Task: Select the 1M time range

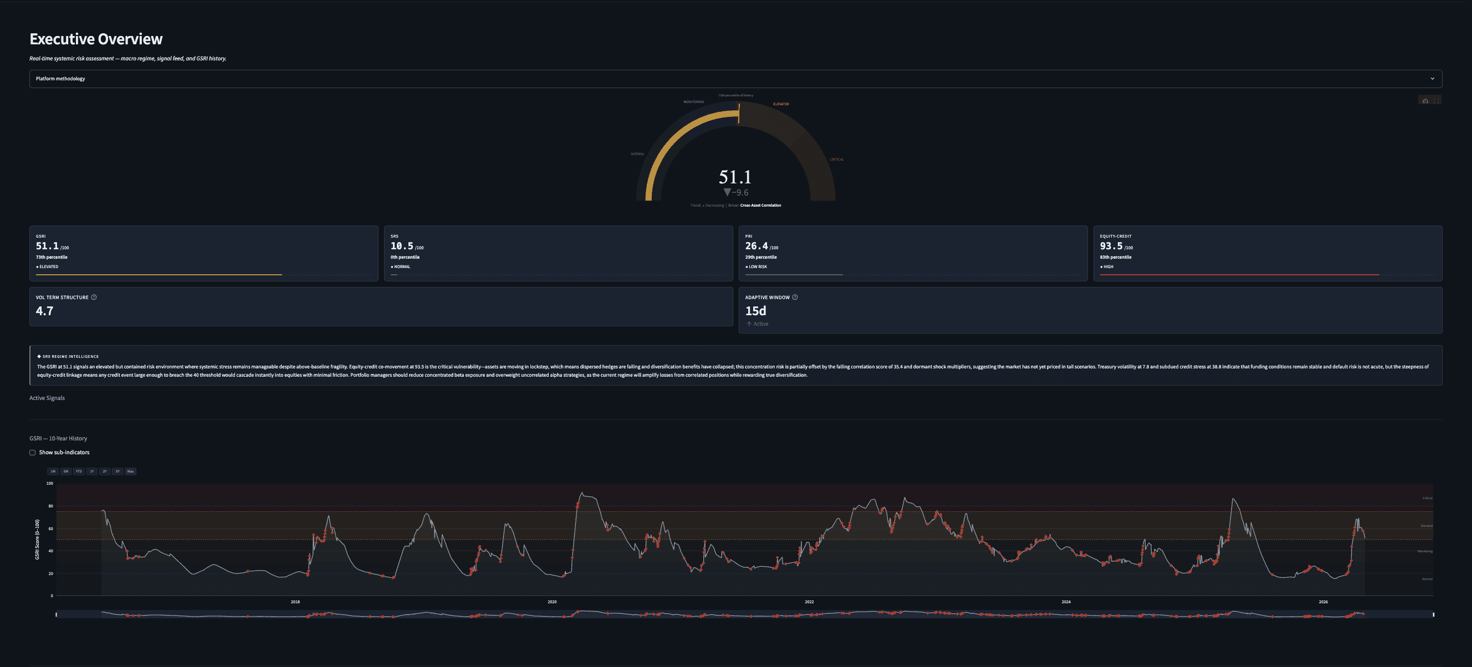Action: [53, 471]
